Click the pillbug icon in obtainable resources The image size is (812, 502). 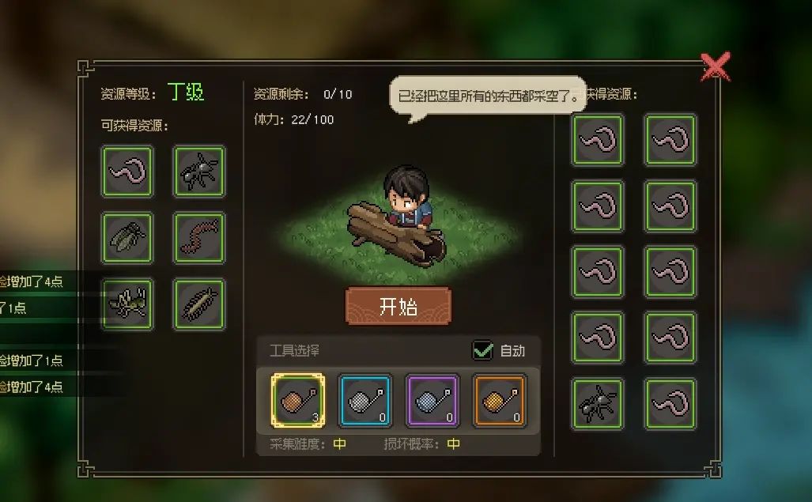tap(199, 304)
